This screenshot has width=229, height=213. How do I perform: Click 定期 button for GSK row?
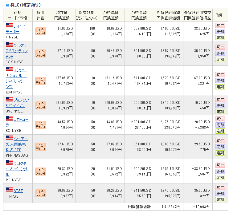(x=220, y=59)
